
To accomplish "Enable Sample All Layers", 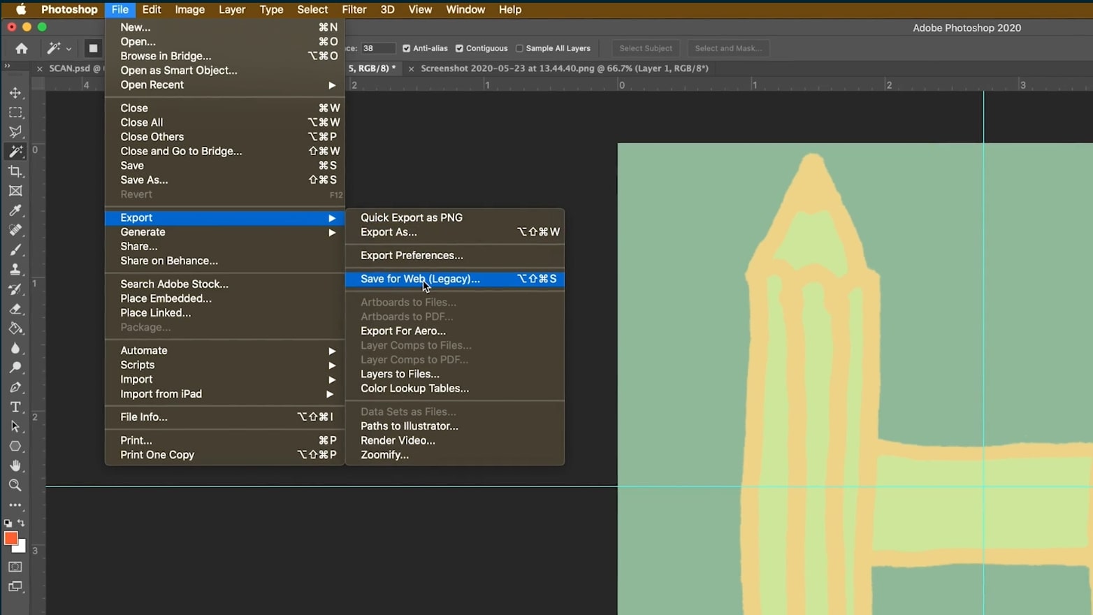I will 520,48.
